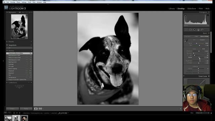The image size is (215, 121).
Task: Toggle Tone Curve panel on/off switch
Action: click(184, 76)
